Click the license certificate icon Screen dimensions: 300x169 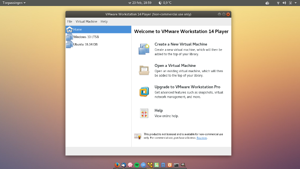tap(138, 136)
